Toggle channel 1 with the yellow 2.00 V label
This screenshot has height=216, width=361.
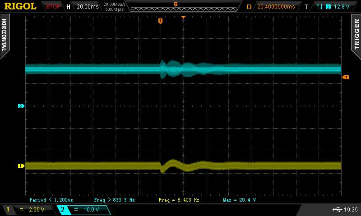pos(27,210)
